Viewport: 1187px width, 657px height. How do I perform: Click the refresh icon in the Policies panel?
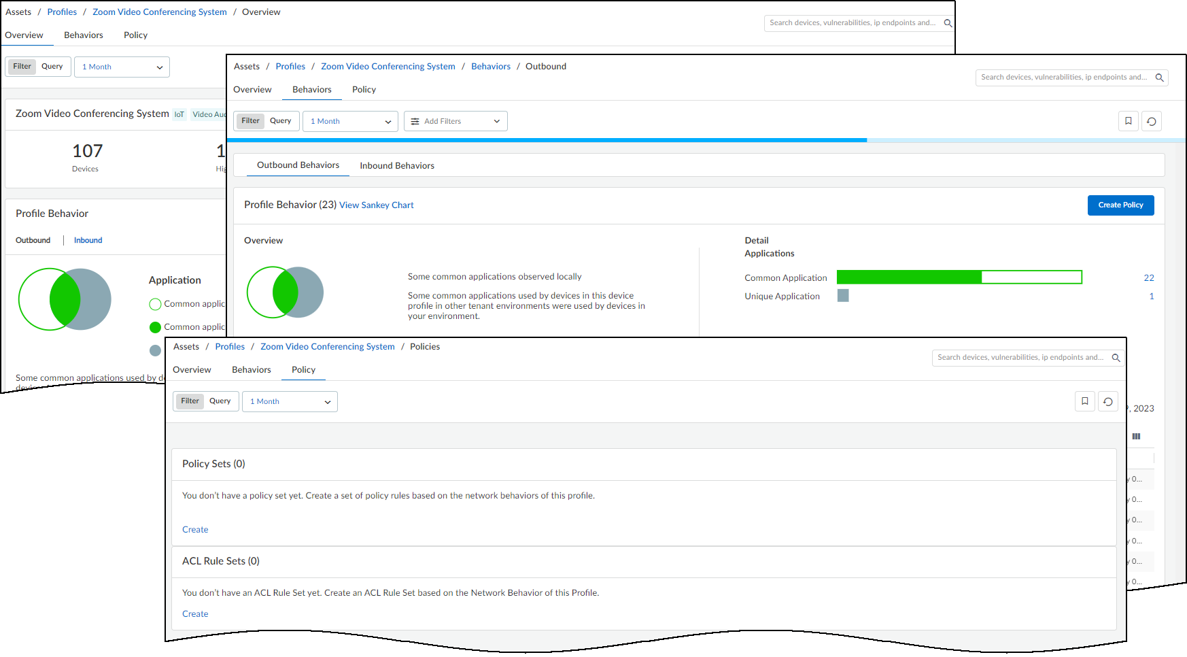coord(1107,401)
